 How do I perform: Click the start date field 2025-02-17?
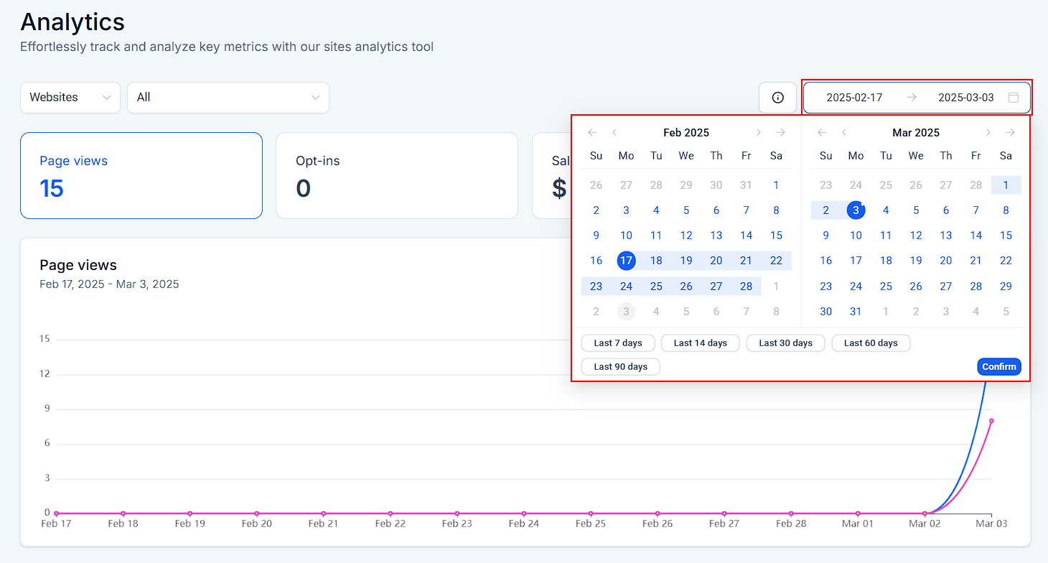tap(854, 98)
